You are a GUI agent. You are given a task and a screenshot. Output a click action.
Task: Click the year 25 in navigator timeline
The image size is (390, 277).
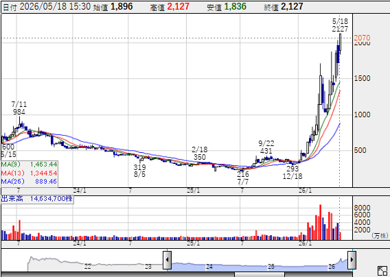(x=271, y=267)
